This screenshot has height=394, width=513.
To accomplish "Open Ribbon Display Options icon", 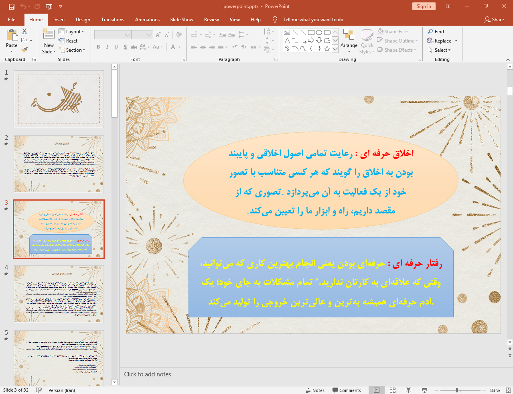I will 448,6.
